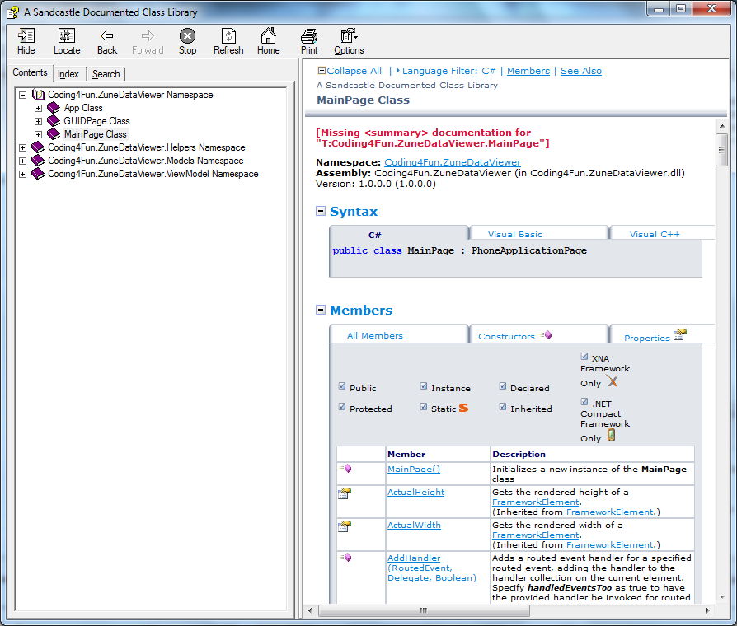
Task: Expand the GUIDPage Class tree node
Action: pyautogui.click(x=39, y=121)
